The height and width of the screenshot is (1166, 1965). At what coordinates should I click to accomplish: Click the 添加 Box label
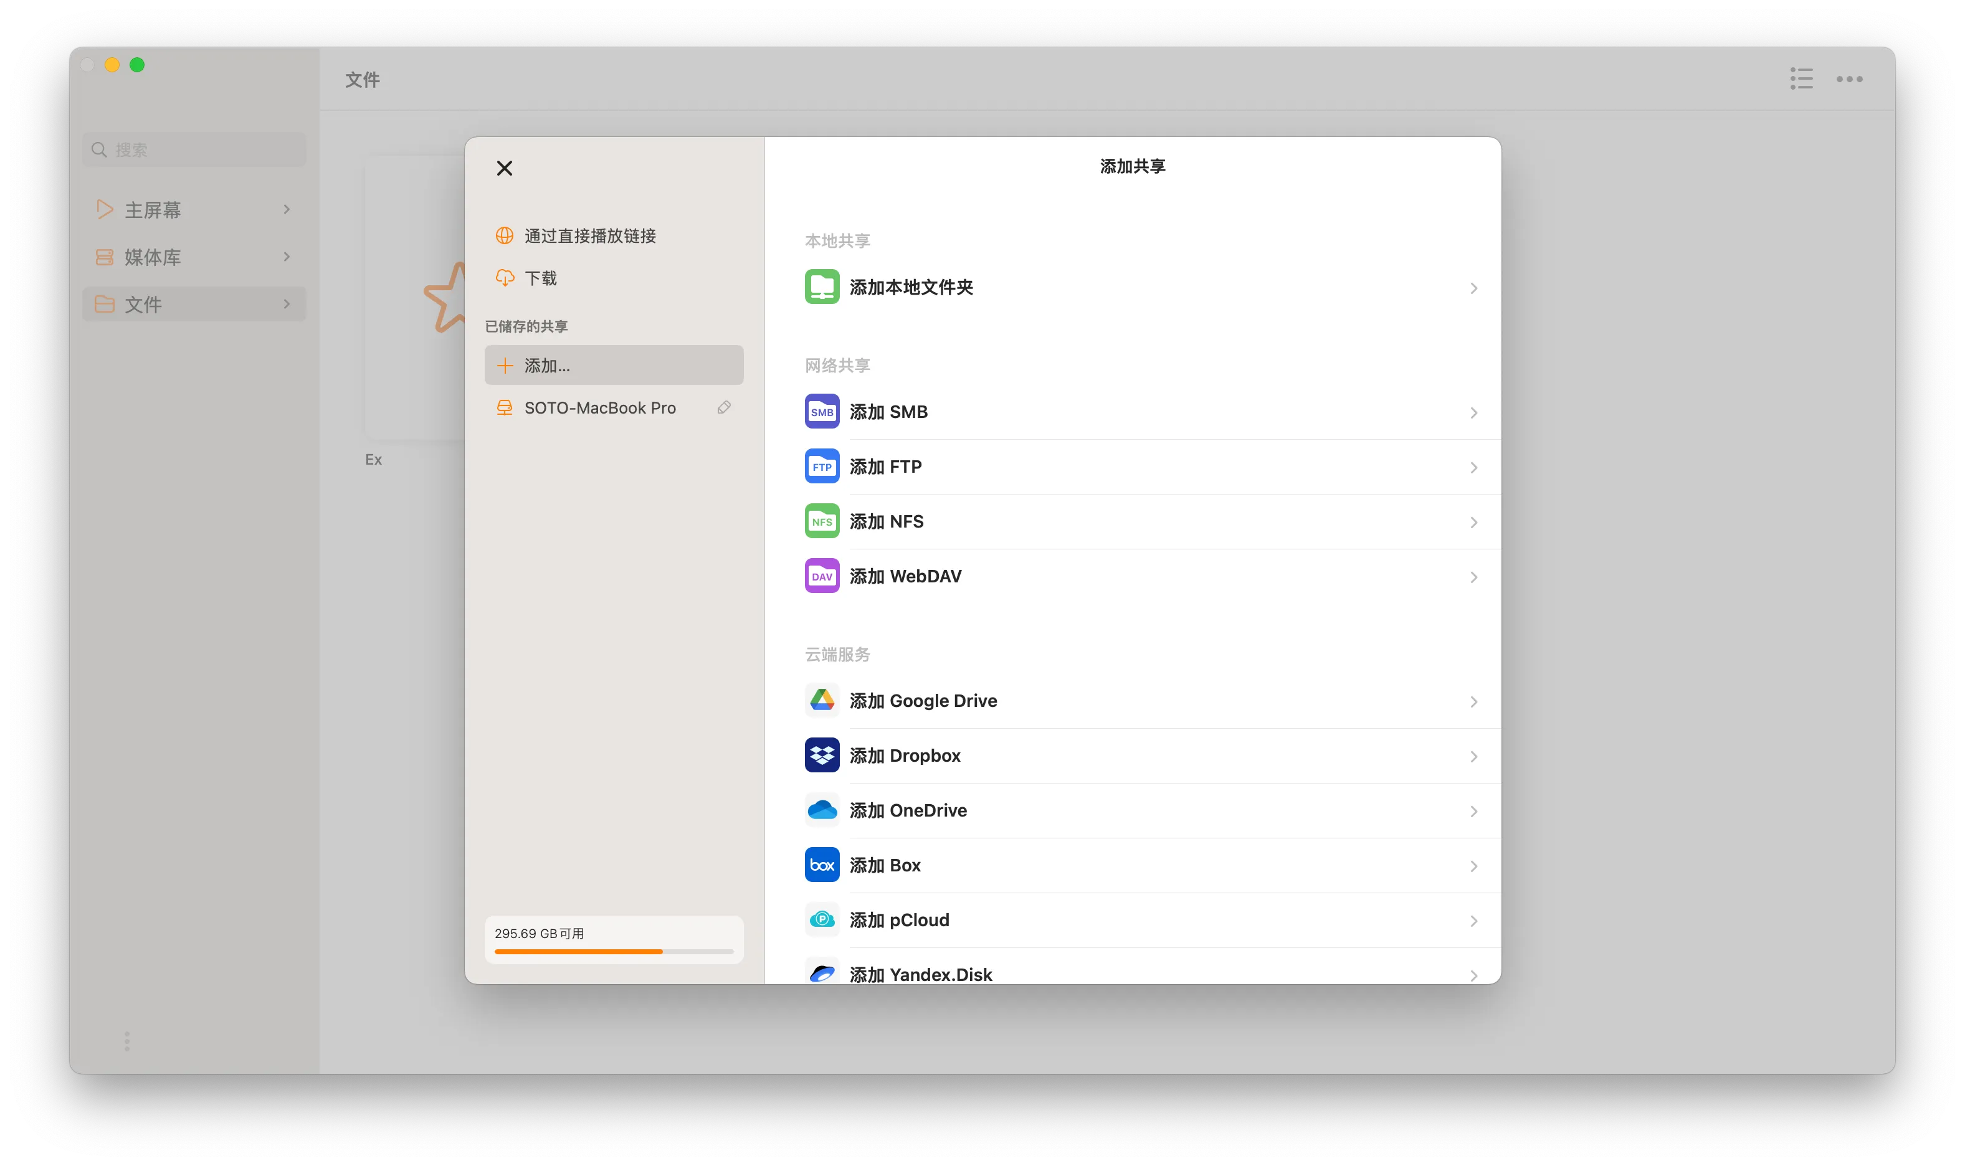(885, 865)
